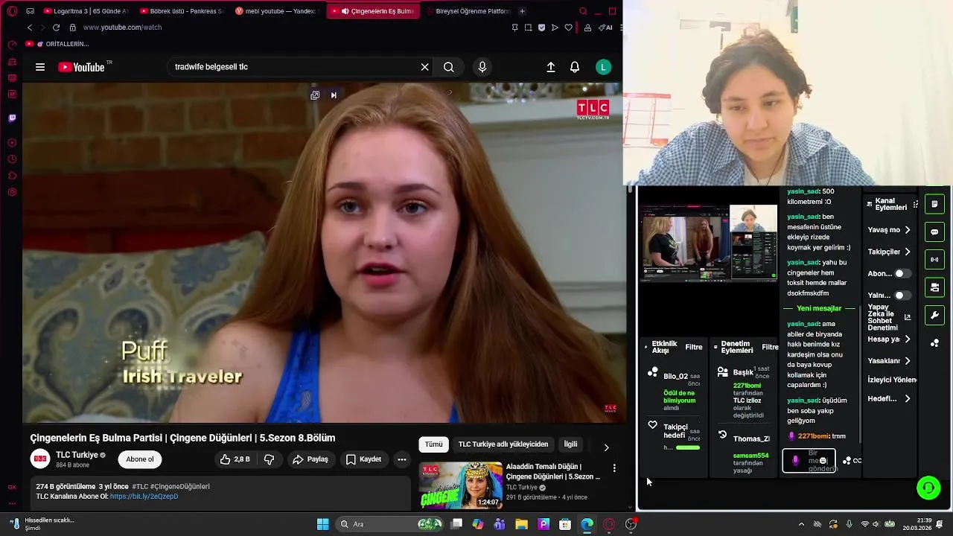Expand the Takipçiler option
The width and height of the screenshot is (953, 536).
click(890, 252)
